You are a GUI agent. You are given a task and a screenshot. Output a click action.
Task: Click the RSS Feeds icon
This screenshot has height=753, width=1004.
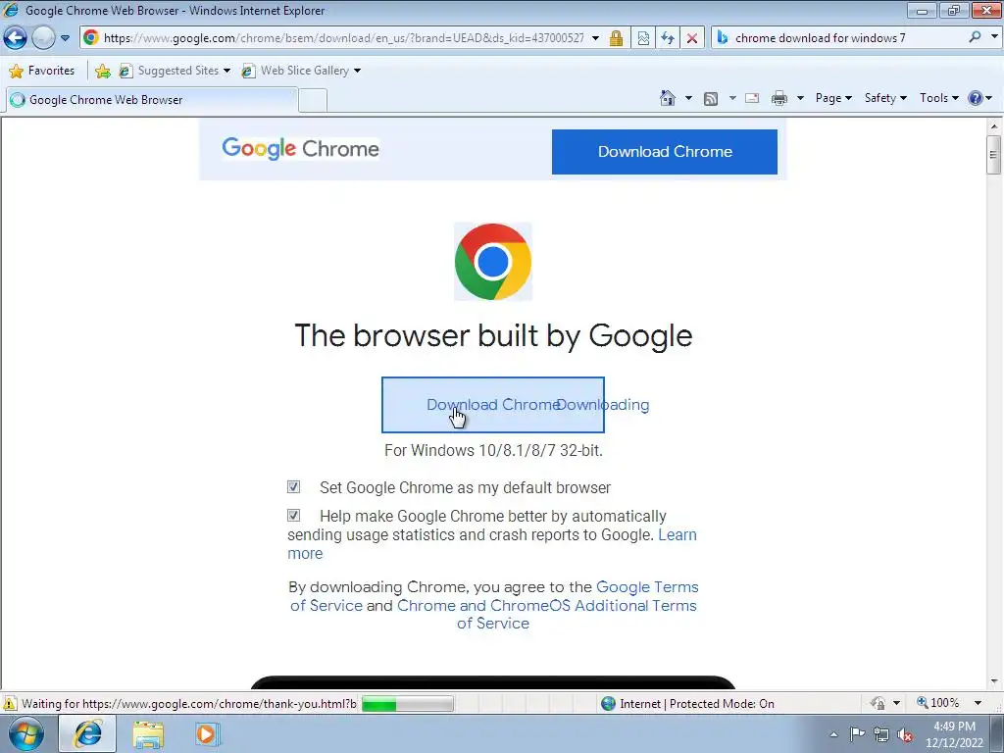point(710,98)
